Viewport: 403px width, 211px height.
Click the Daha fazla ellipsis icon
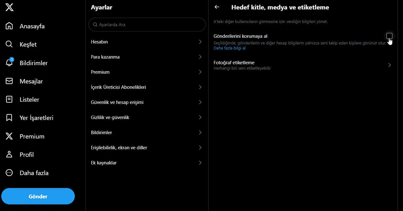tap(9, 173)
